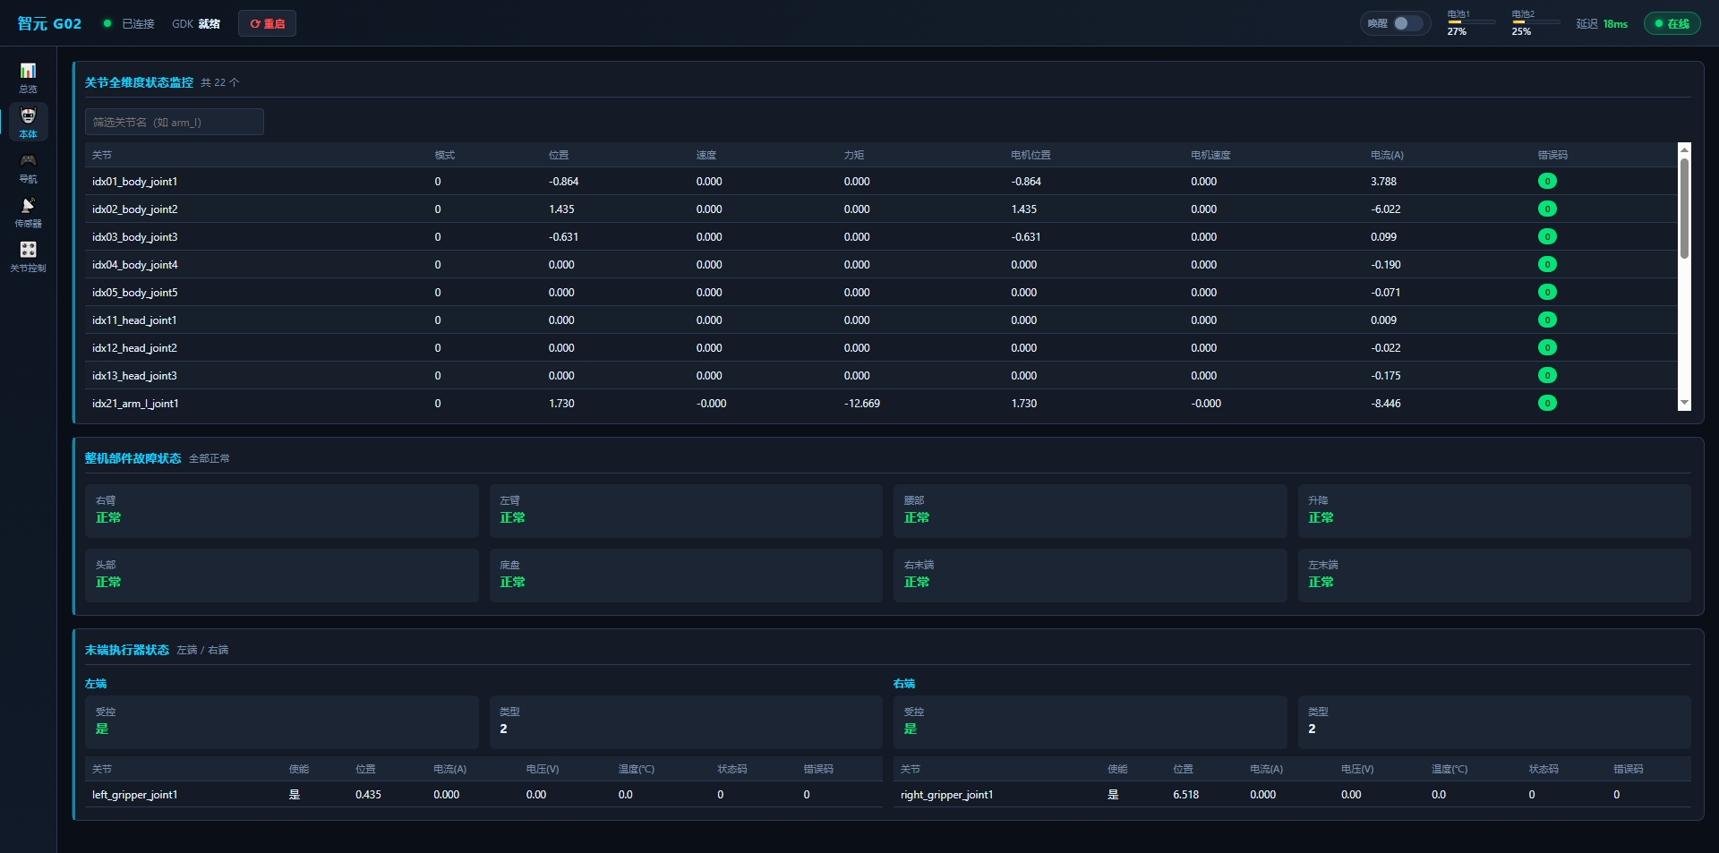The width and height of the screenshot is (1719, 853).
Task: Select the idx12_head_joint2 row name
Action: [x=134, y=347]
